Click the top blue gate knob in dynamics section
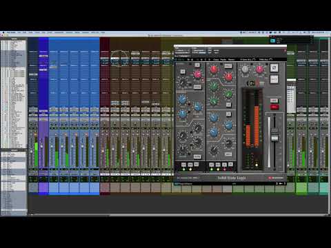 click(183, 100)
